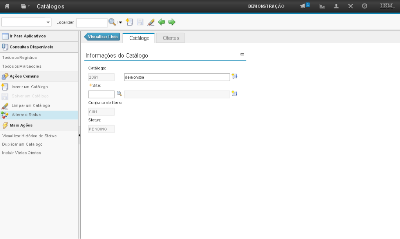Open long description icon next to catalog description
The height and width of the screenshot is (239, 400).
pos(234,76)
